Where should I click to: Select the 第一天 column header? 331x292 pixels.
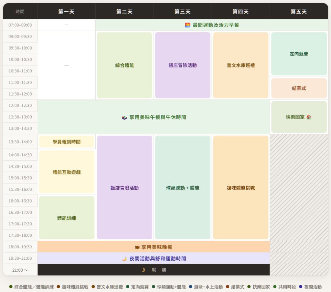(x=66, y=12)
